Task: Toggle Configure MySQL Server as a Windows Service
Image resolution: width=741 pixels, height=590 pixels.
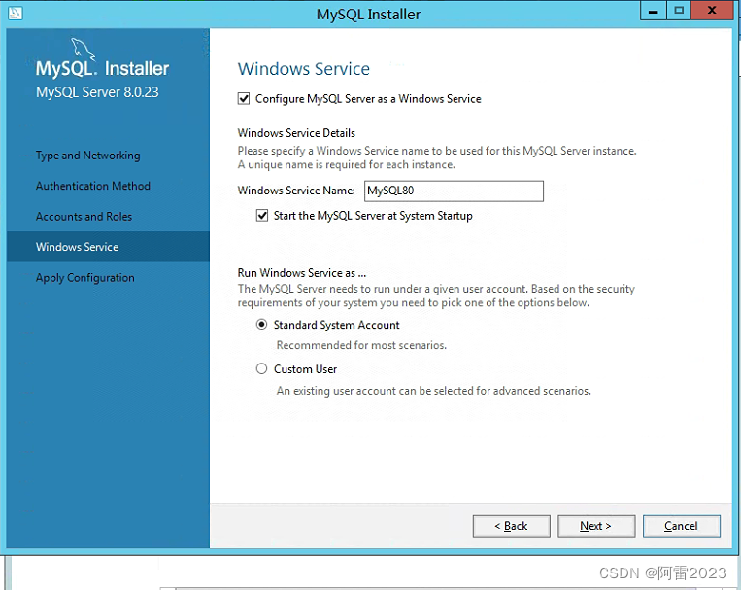Action: click(244, 99)
